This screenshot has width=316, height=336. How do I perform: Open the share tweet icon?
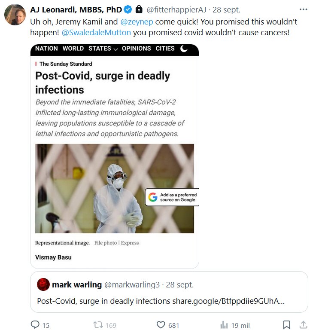pyautogui.click(x=303, y=325)
